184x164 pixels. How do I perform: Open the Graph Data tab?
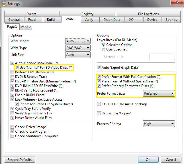pos(112,19)
